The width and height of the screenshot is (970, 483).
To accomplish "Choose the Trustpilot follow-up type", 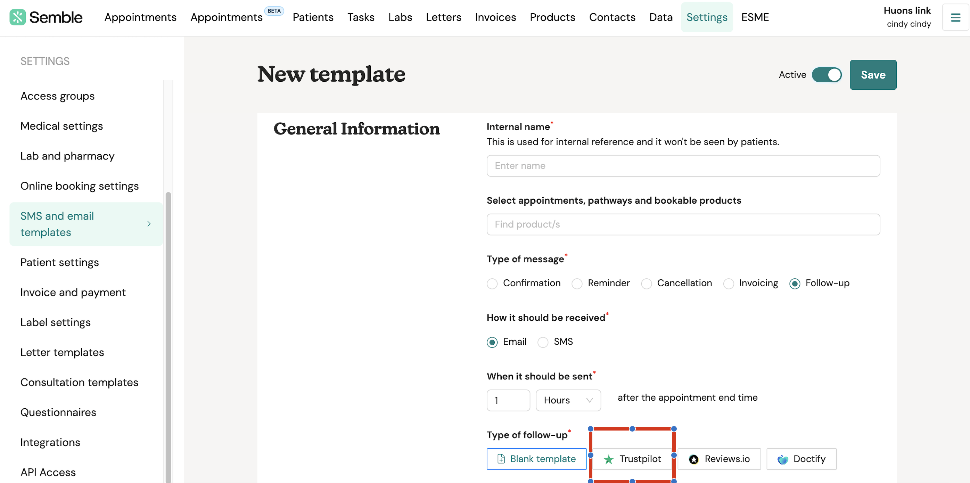I will (632, 459).
